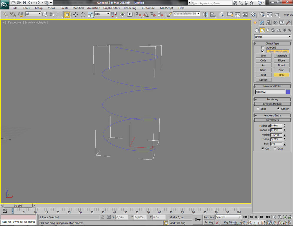The height and width of the screenshot is (226, 293).
Task: Click the Rectangle shape button
Action: click(282, 56)
